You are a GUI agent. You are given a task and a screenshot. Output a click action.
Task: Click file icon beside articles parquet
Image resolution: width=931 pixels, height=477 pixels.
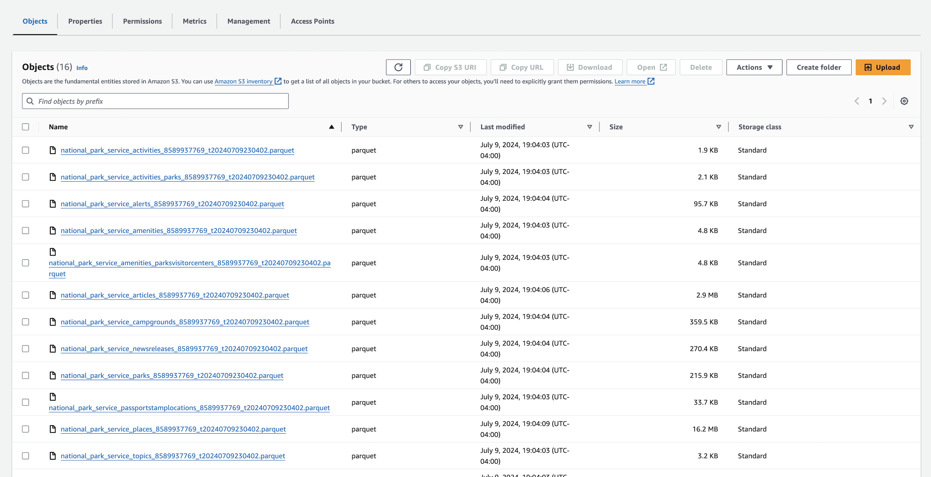(x=53, y=295)
